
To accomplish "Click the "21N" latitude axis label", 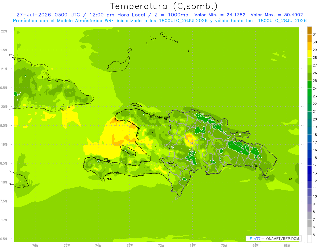I will 5,69.
